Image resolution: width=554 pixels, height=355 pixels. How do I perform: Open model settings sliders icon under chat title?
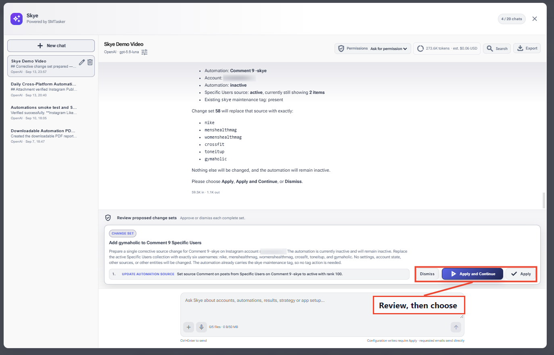click(144, 52)
